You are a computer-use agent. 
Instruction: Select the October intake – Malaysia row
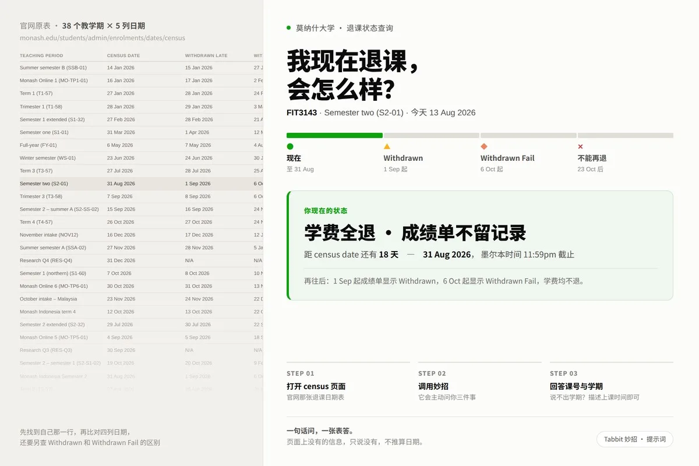[x=142, y=299]
